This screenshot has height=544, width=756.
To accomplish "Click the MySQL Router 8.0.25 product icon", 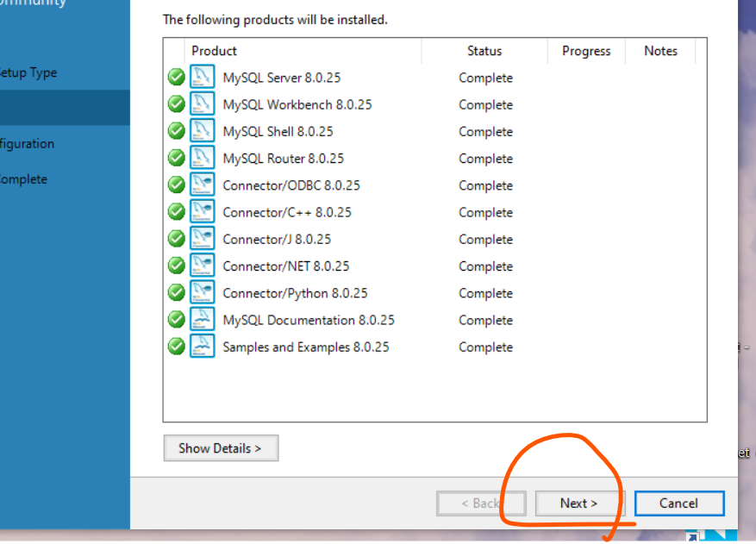I will (x=202, y=158).
